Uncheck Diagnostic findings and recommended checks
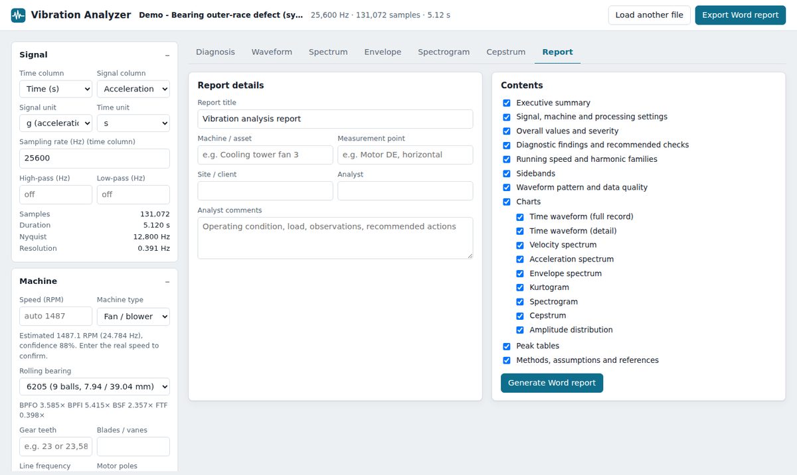The width and height of the screenshot is (797, 475). click(507, 145)
